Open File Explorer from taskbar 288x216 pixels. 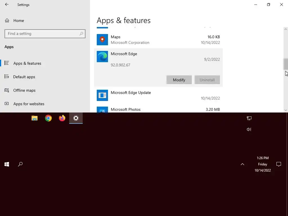pos(35,118)
